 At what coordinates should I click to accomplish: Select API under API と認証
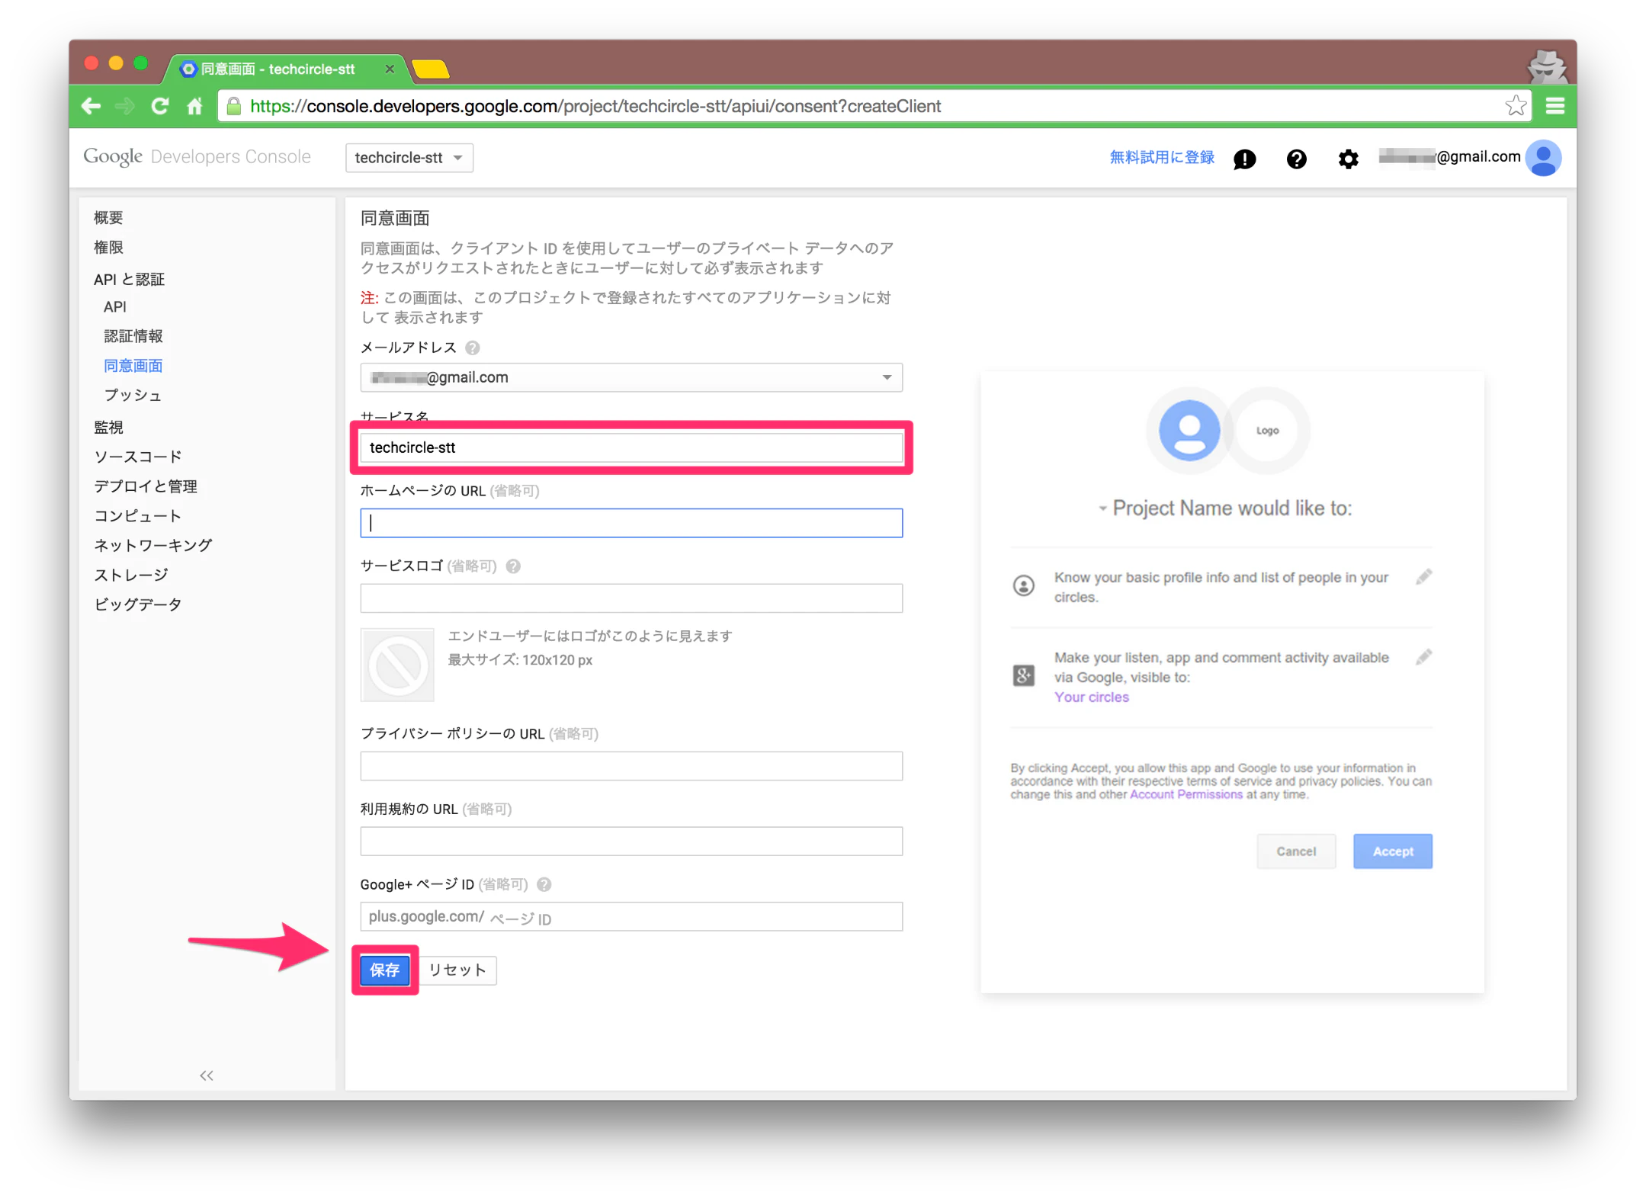point(115,306)
